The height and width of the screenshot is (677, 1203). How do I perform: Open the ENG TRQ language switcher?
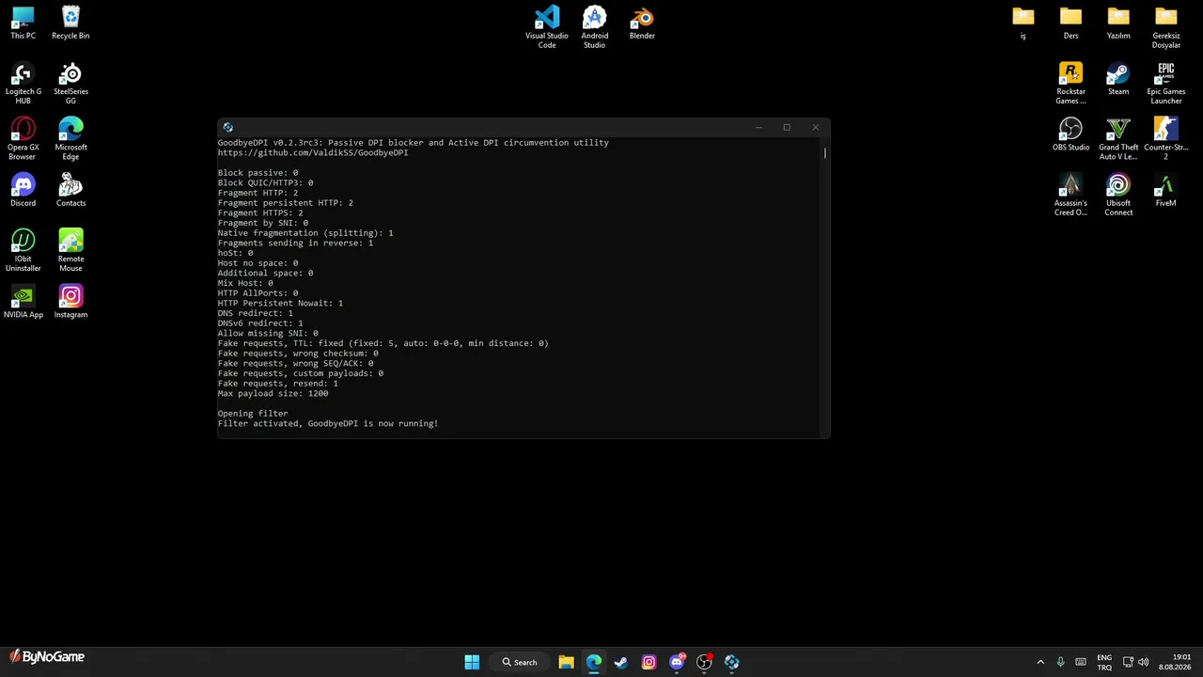1104,662
